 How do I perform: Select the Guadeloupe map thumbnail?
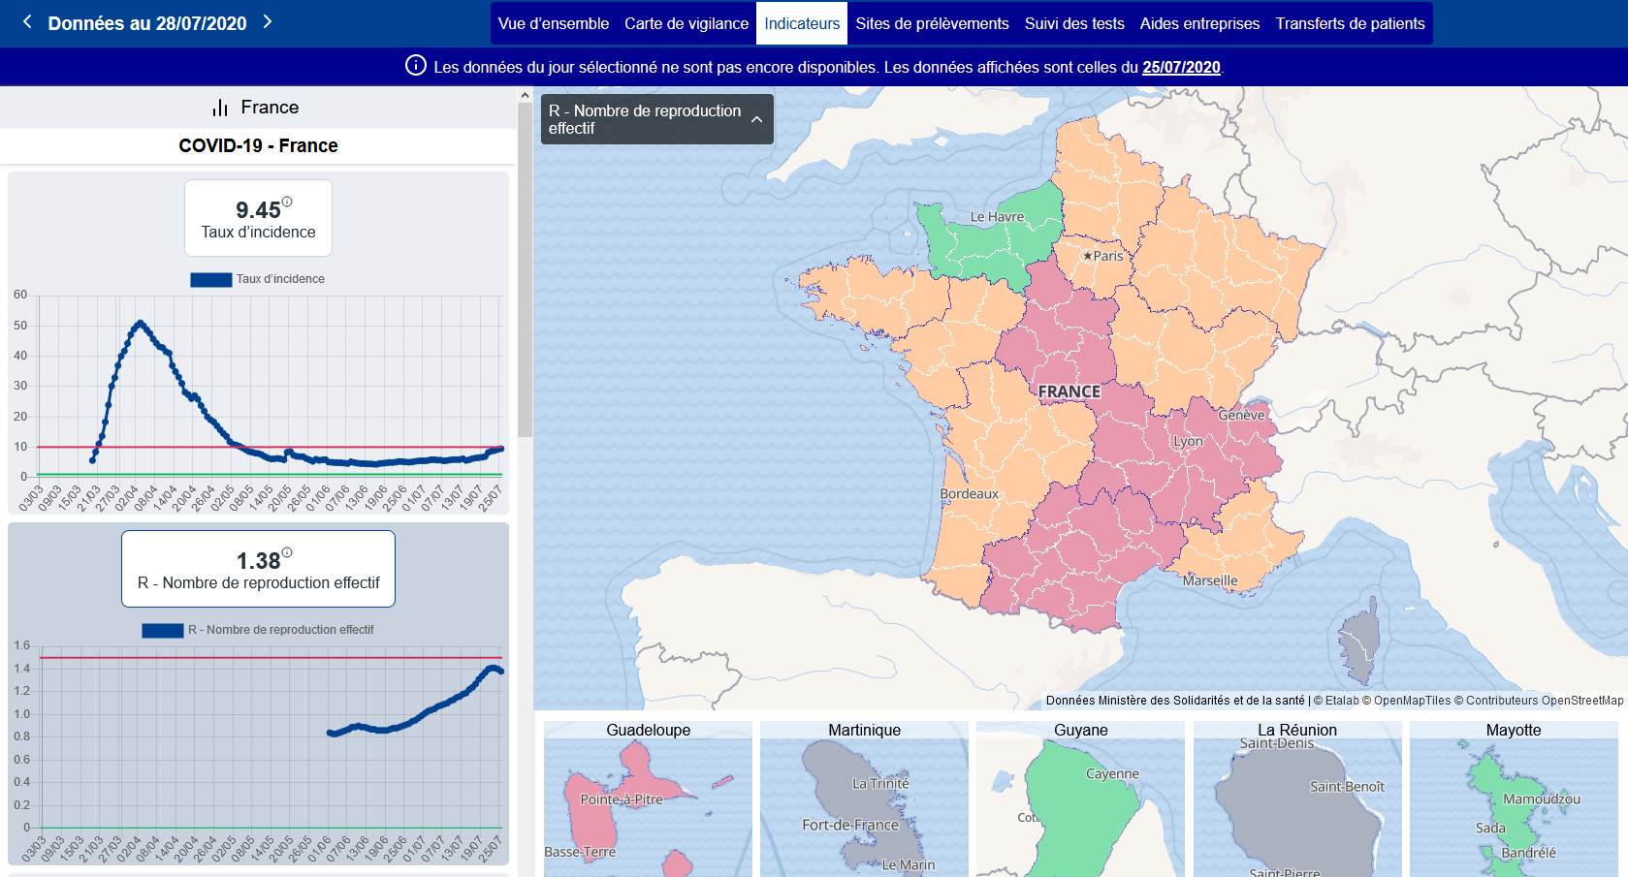click(648, 799)
